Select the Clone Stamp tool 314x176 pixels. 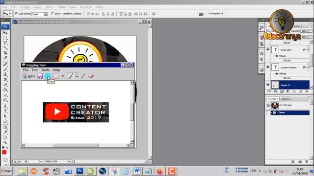pos(5,74)
